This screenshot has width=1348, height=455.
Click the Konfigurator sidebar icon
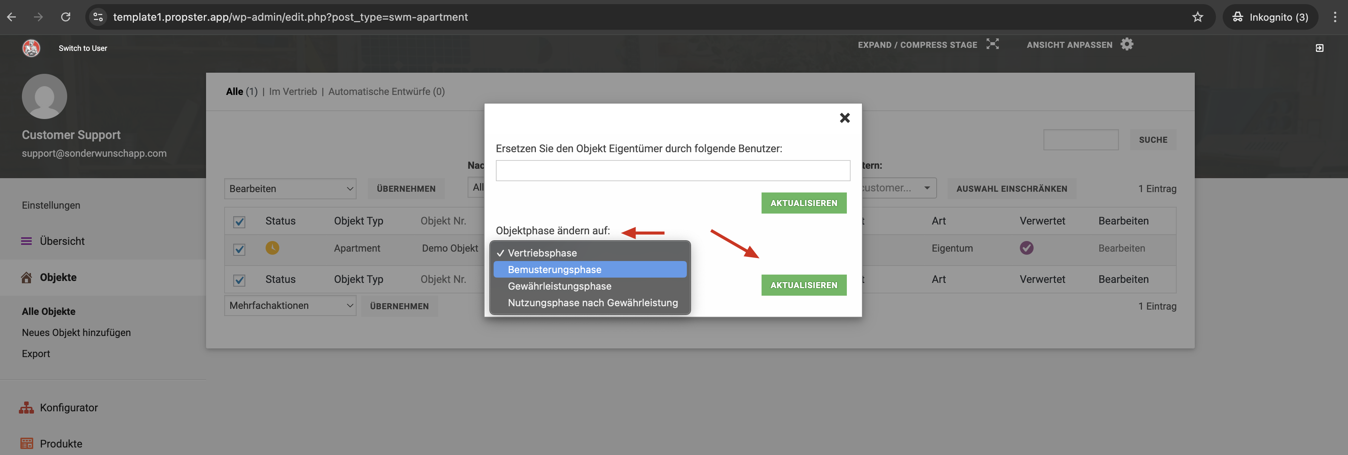pyautogui.click(x=26, y=408)
